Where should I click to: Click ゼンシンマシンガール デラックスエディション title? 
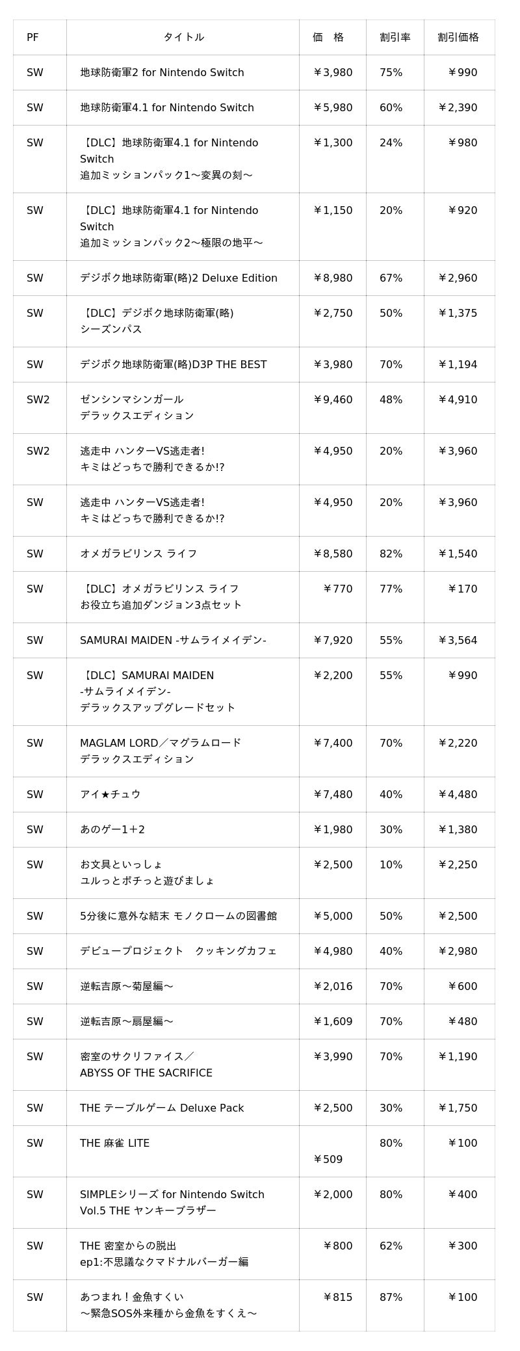coord(137,407)
